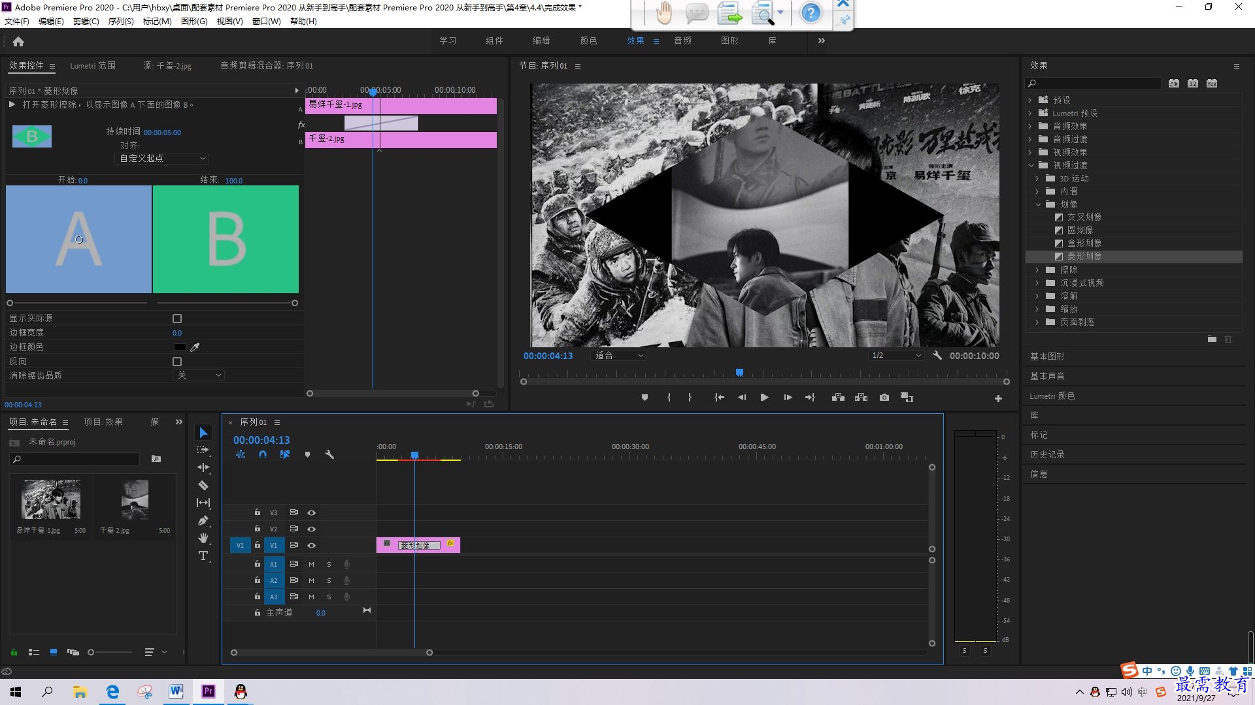Click the Add Marker button in program monitor
Viewport: 1255px width, 705px height.
pos(644,398)
